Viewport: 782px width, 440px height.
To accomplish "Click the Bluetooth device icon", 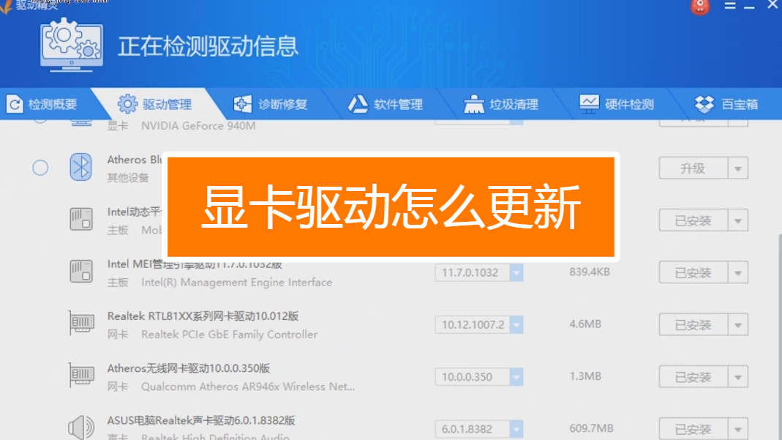I will click(x=80, y=167).
